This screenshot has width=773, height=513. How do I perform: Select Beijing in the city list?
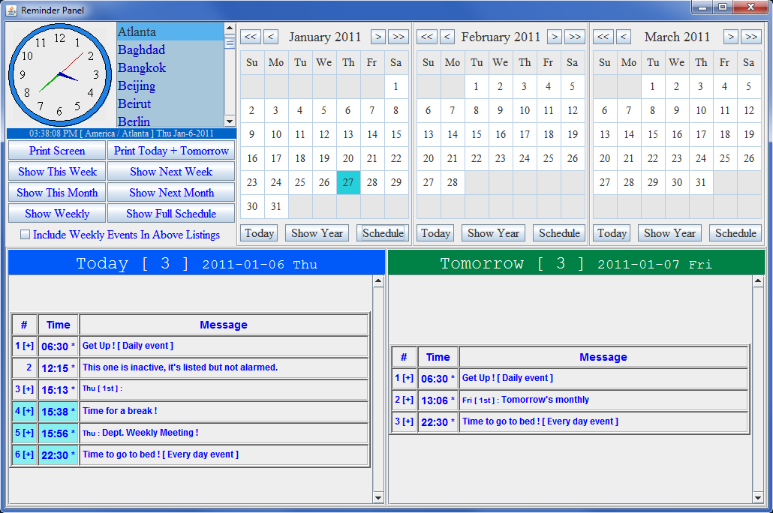pos(137,85)
